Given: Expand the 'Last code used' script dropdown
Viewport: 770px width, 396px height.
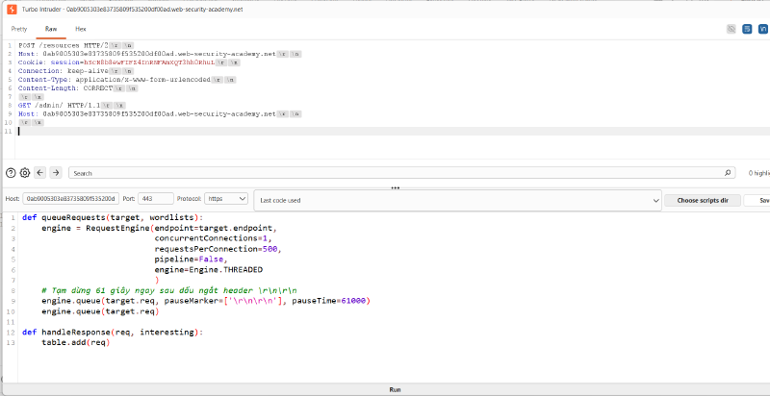Looking at the screenshot, I should point(457,201).
